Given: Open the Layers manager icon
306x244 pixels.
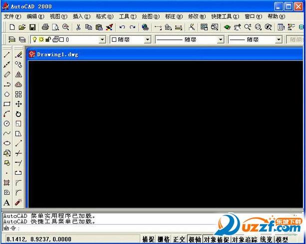Looking at the screenshot, I should (x=12, y=40).
